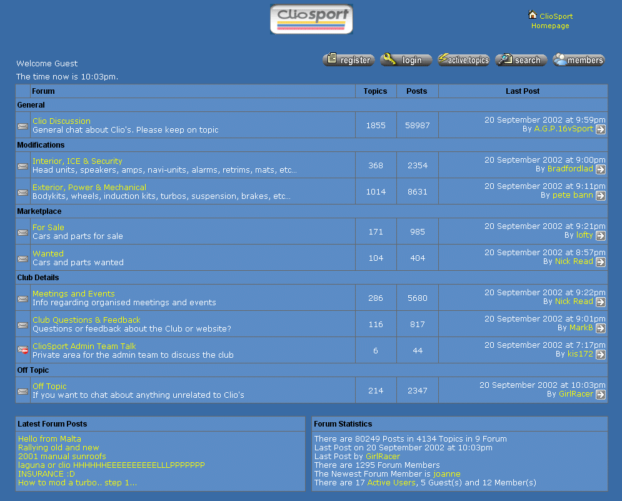The width and height of the screenshot is (622, 501).
Task: Click last post arrow next to GirlRacer
Action: pos(600,395)
